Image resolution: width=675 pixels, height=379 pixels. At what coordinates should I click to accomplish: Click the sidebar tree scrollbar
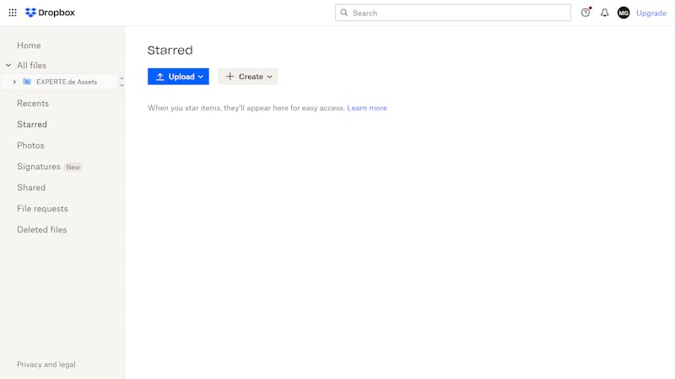point(121,82)
